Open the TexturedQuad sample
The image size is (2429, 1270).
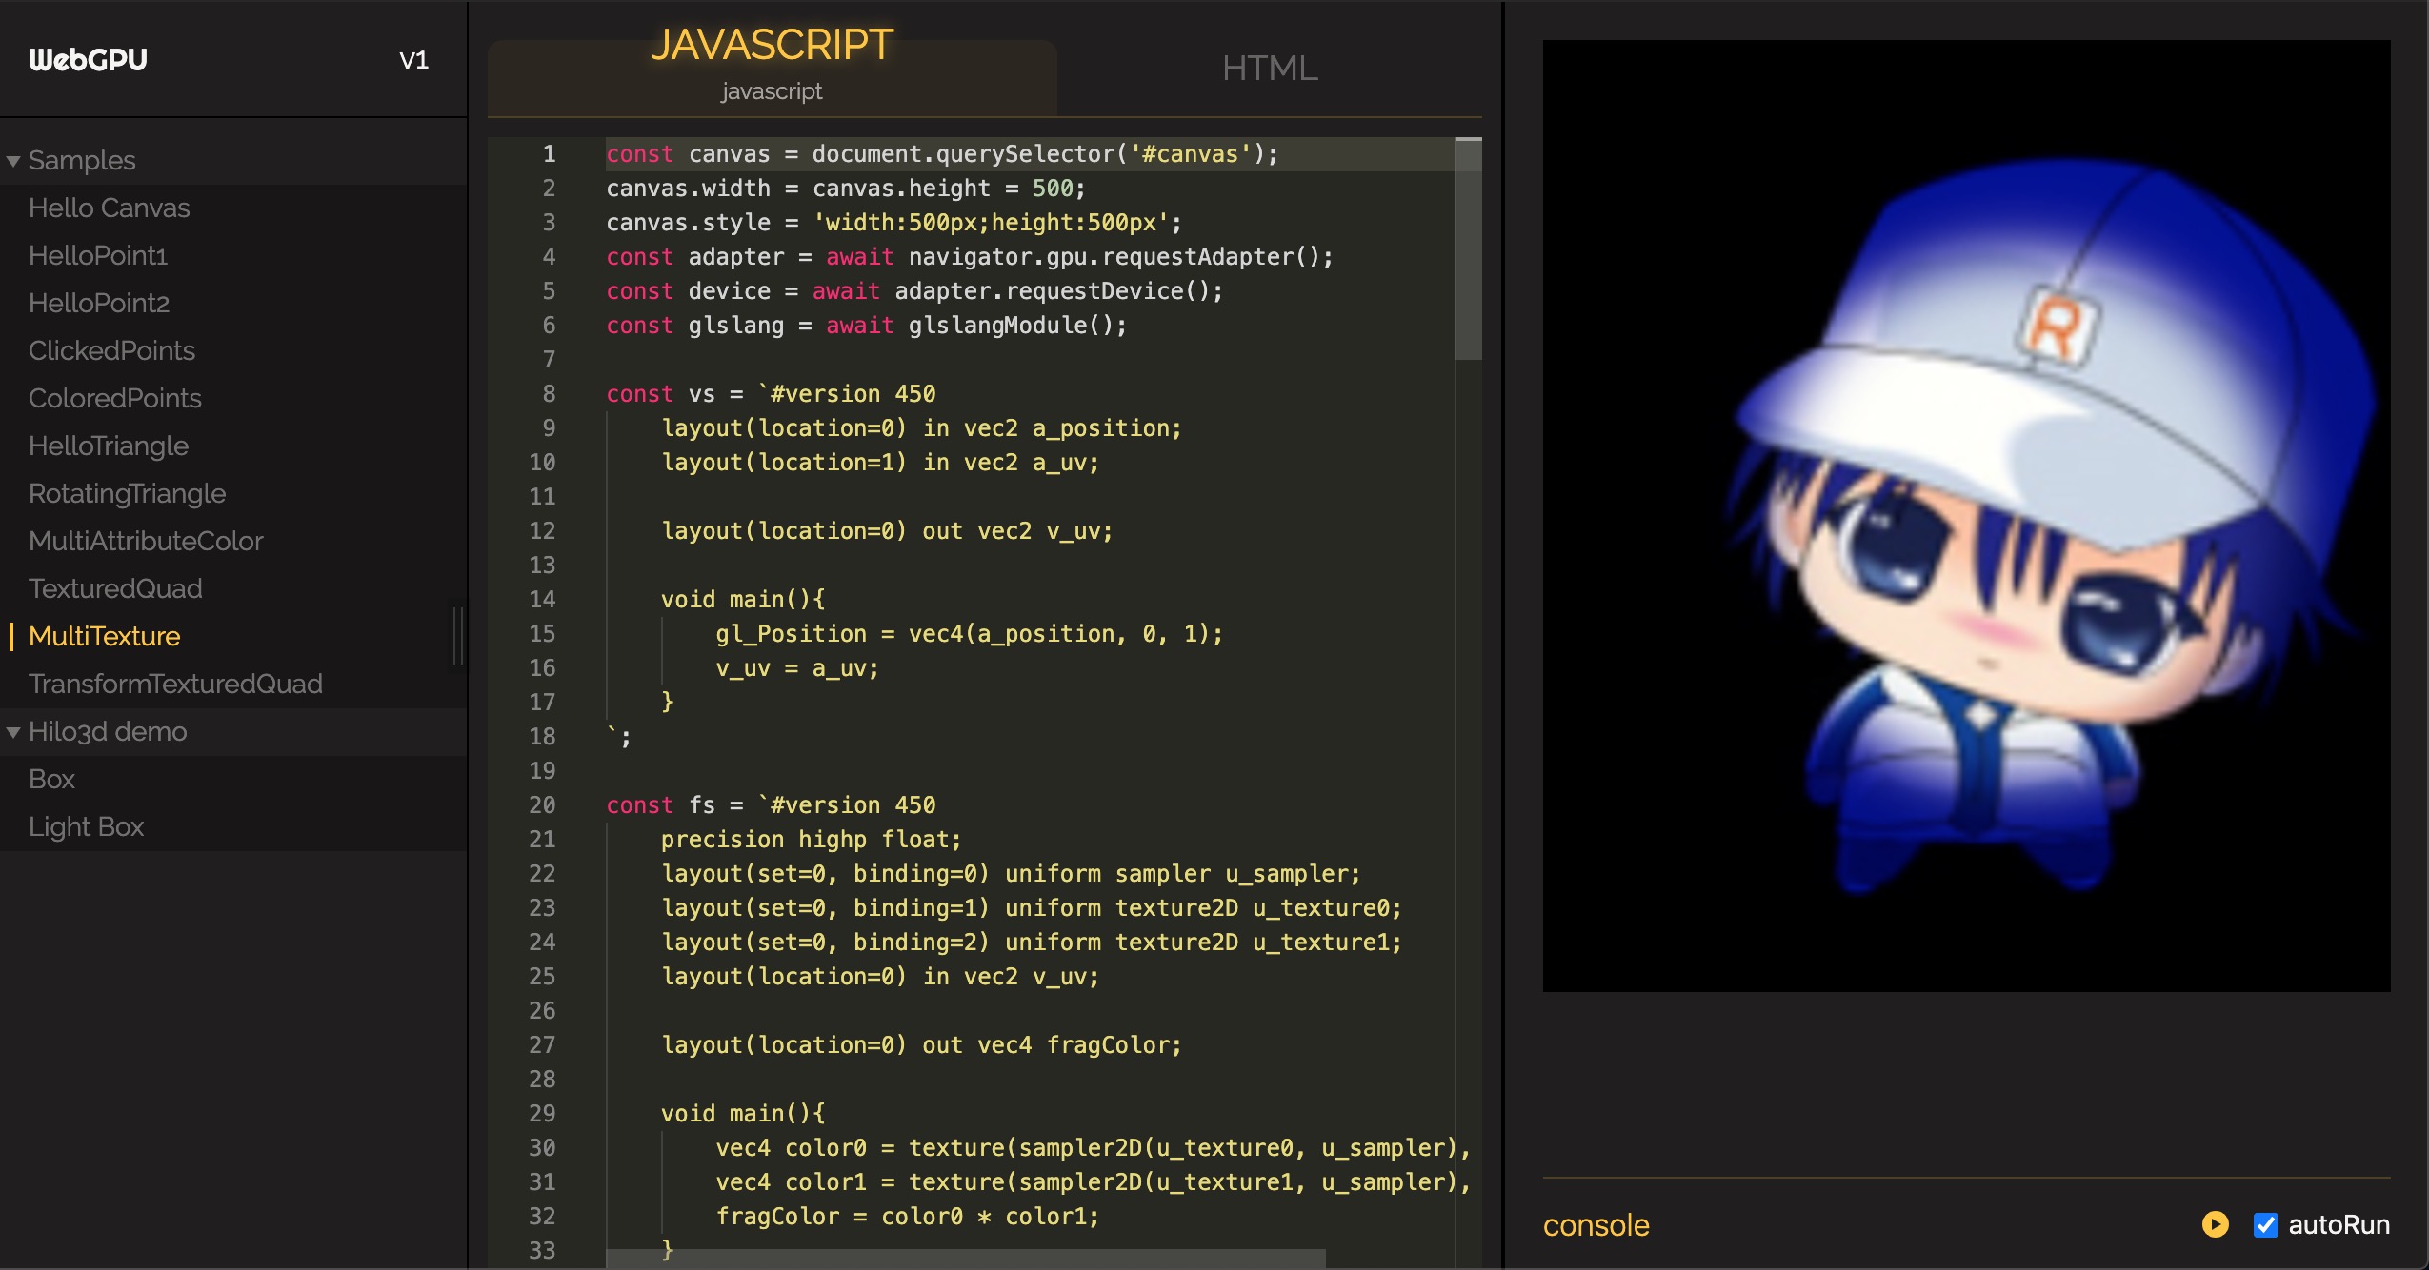pos(115,588)
